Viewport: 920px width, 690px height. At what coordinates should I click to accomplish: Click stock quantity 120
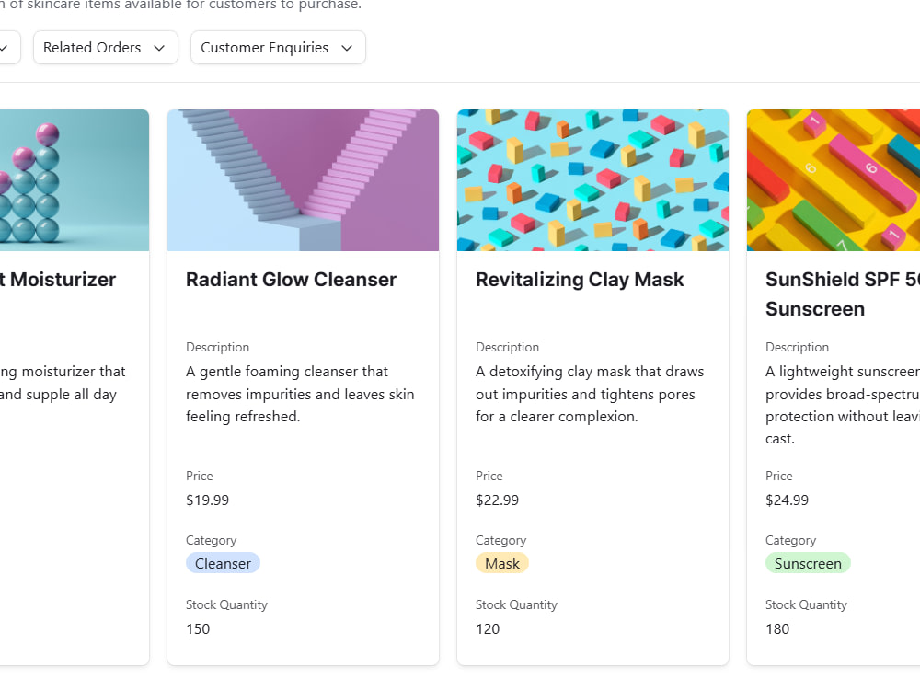coord(488,629)
